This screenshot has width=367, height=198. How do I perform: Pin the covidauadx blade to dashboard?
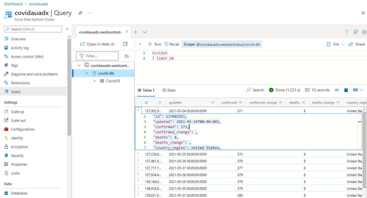[x=80, y=13]
